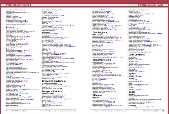Click the 'Wingfan Africa CC' entry

(48, 78)
